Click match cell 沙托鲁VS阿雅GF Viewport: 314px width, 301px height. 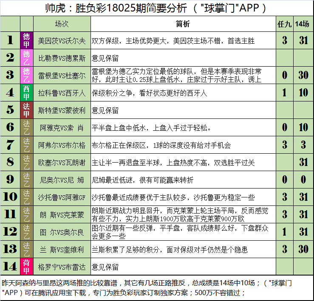pos(62,197)
